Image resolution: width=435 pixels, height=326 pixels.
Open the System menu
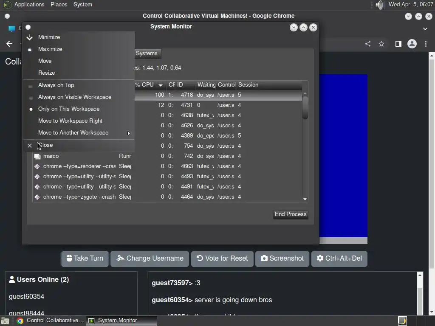[83, 5]
